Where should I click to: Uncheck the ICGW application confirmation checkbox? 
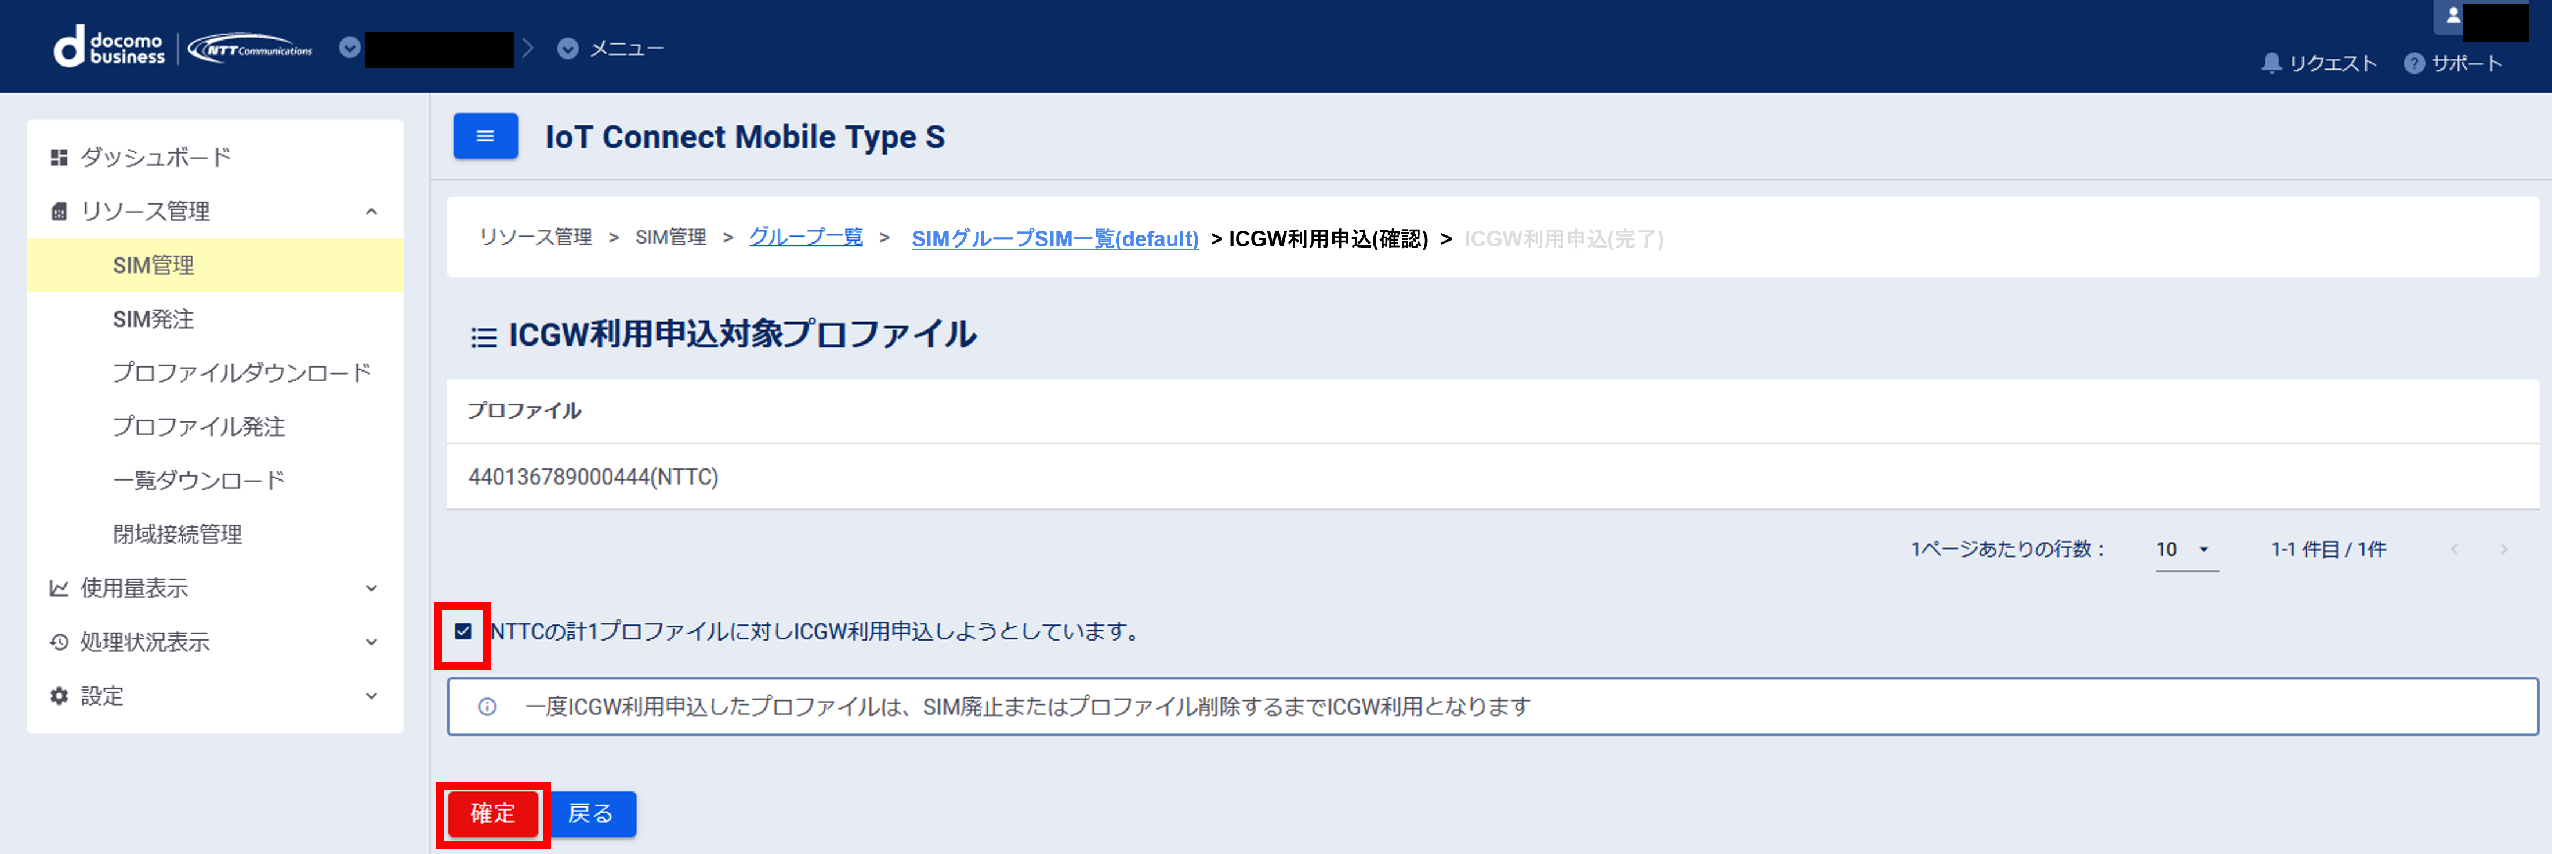click(463, 631)
